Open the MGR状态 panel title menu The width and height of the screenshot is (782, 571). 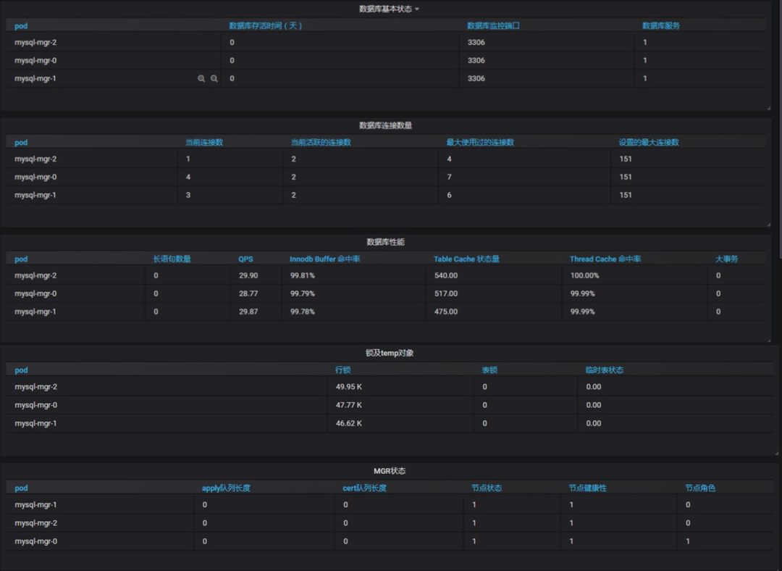coord(390,471)
